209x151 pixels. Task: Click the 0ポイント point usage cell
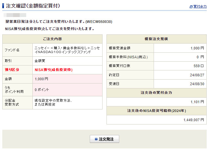(x=42, y=89)
